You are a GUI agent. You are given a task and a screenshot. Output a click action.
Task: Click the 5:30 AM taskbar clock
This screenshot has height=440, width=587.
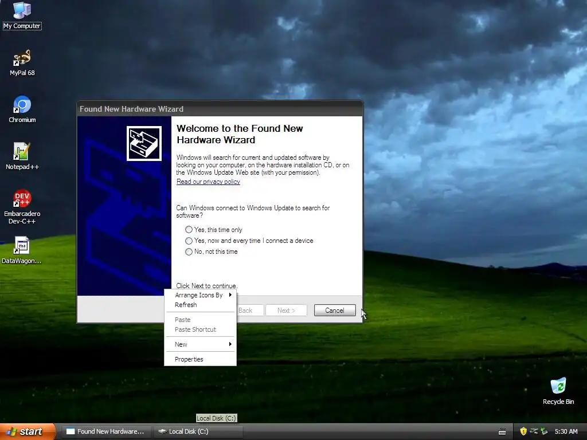point(566,431)
